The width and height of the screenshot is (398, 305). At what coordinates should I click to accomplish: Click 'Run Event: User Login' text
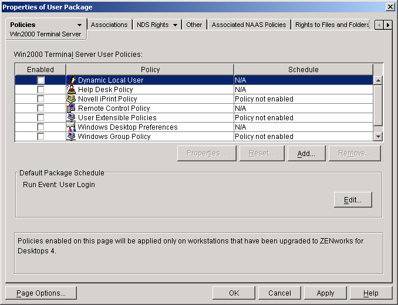[59, 185]
